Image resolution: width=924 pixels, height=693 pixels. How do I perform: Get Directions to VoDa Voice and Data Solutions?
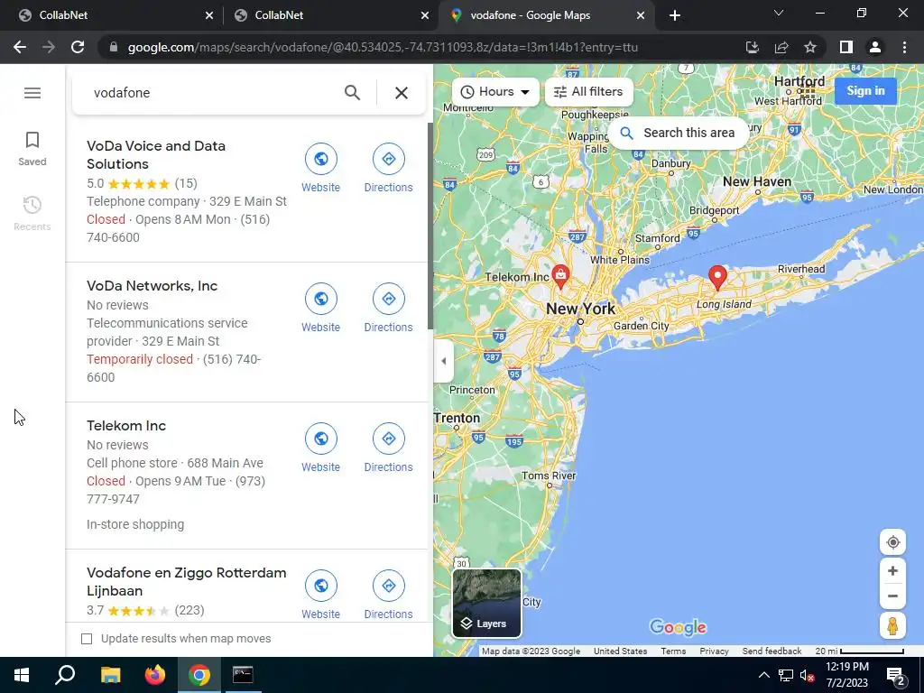[388, 168]
